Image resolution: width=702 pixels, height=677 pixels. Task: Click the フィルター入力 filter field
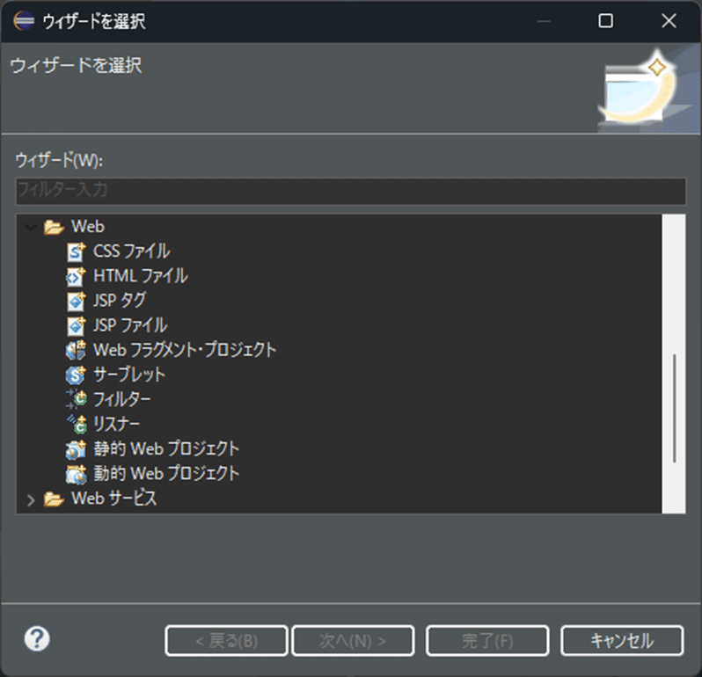pos(350,191)
